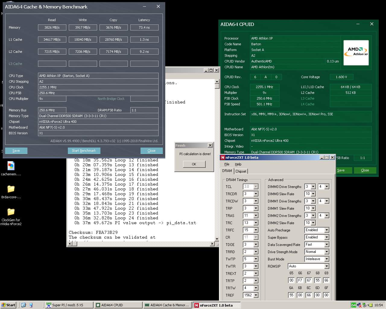Click Save in the AIDA64 CPUID window
Image resolution: width=386 pixels, height=309 pixels.
[341, 170]
